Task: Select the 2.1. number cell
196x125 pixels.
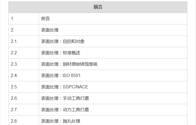Action: [14, 41]
